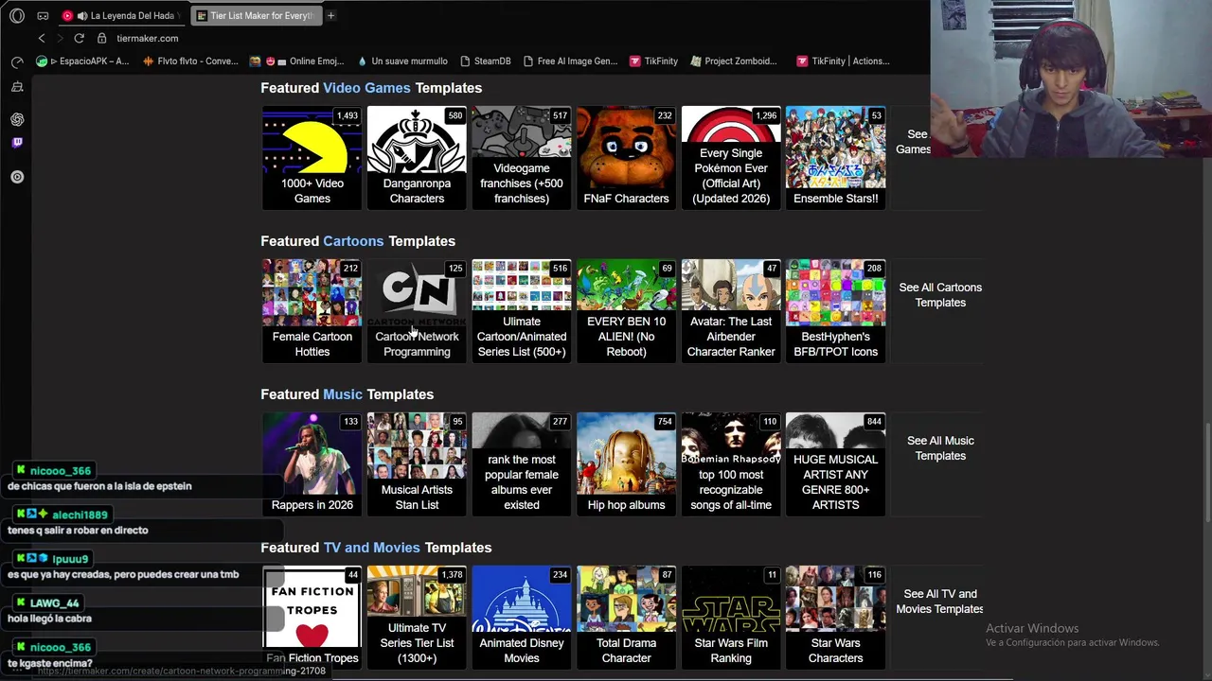Open ChatGPT in the sidebar

click(x=17, y=119)
